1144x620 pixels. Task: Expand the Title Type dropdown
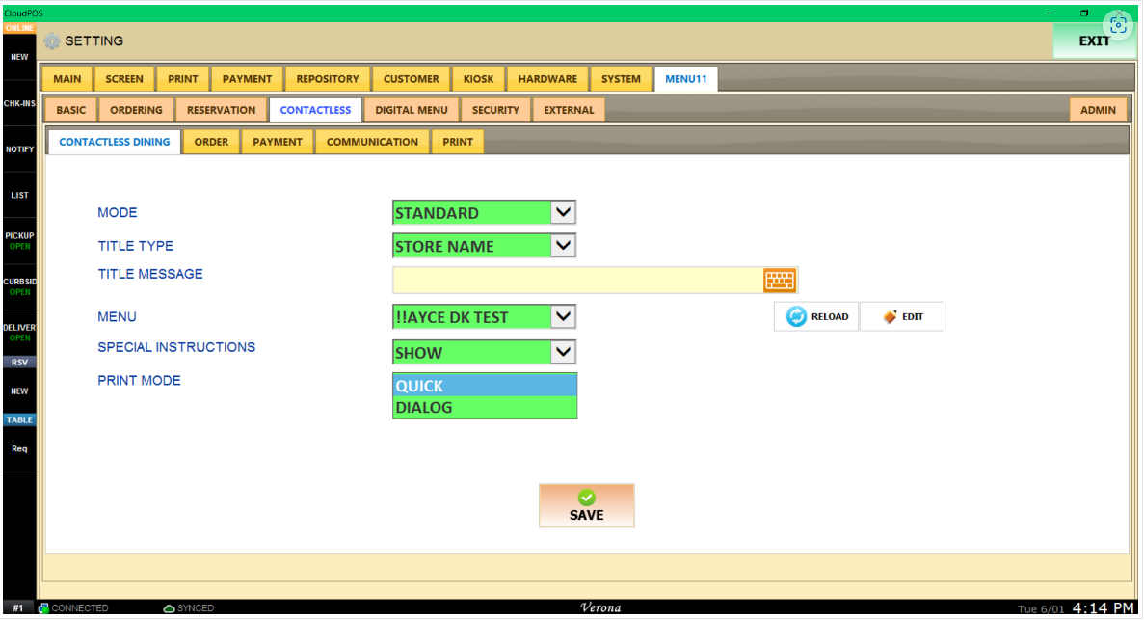tap(563, 246)
